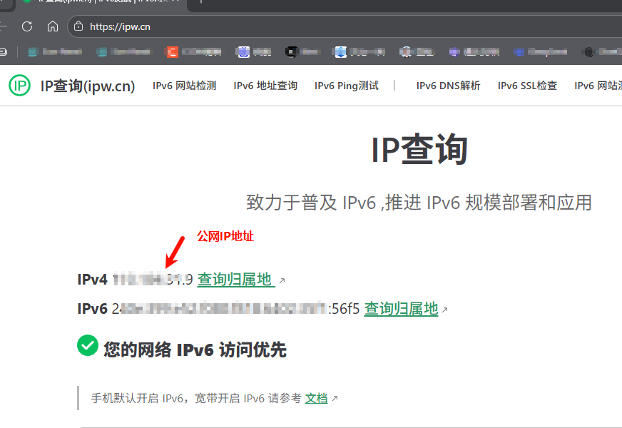Click the 文档 link
The height and width of the screenshot is (428, 622).
pyautogui.click(x=316, y=398)
